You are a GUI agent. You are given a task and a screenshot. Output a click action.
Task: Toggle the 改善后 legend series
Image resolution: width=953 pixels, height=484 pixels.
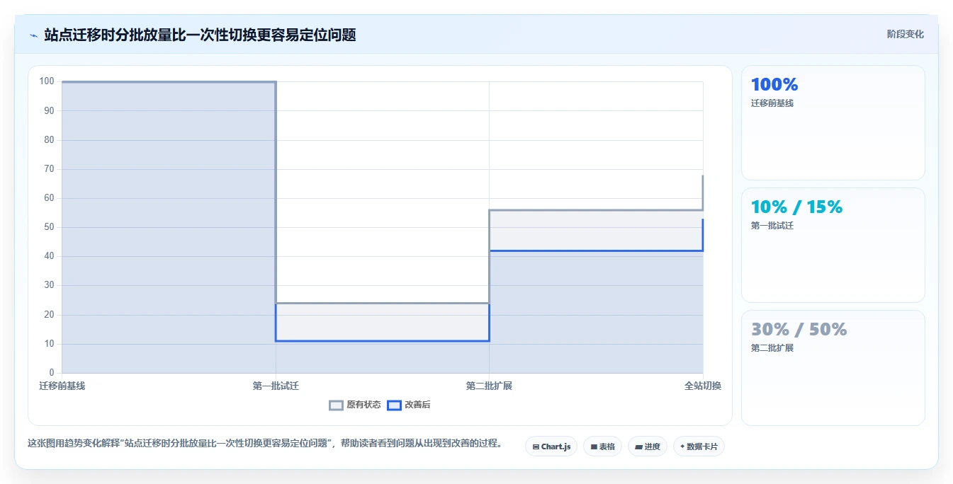coord(409,405)
